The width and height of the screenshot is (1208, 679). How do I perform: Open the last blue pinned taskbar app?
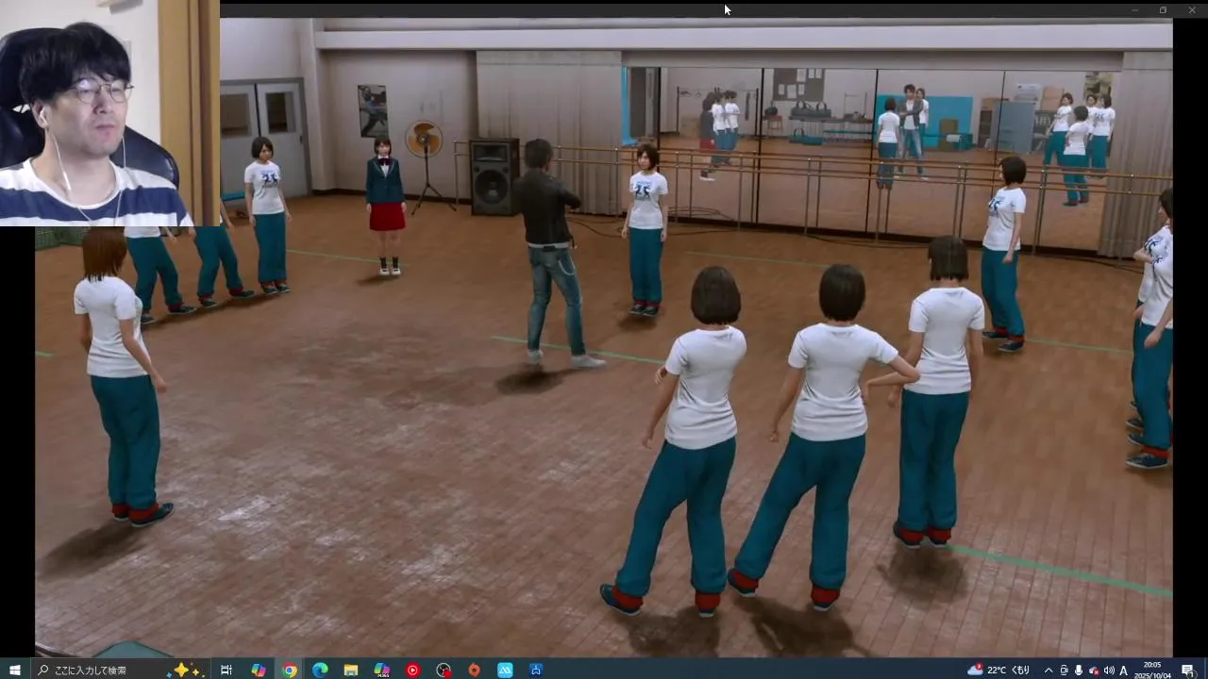[536, 670]
